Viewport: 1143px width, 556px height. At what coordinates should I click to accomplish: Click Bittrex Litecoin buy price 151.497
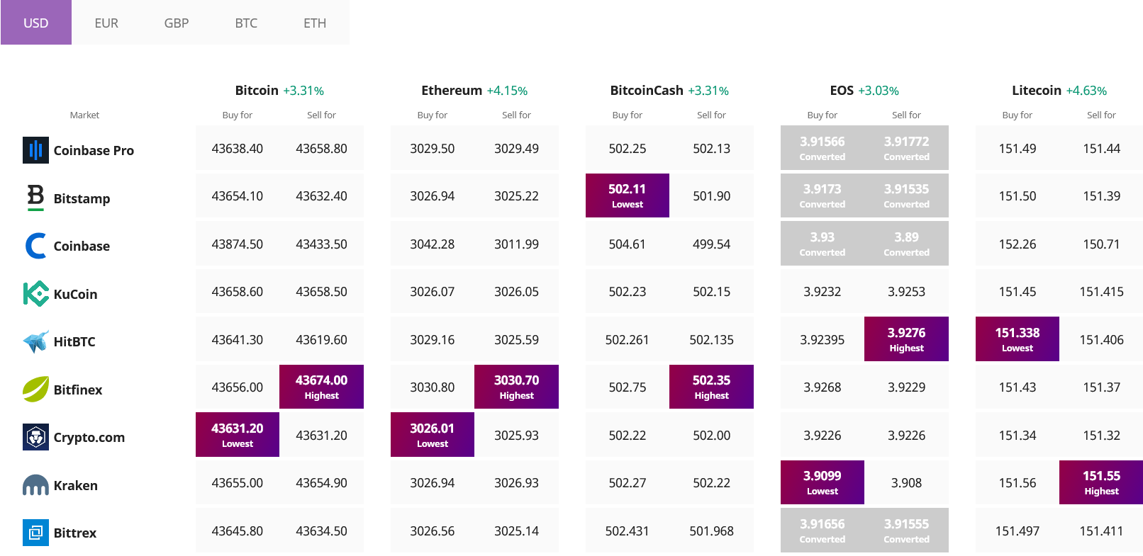(1017, 531)
